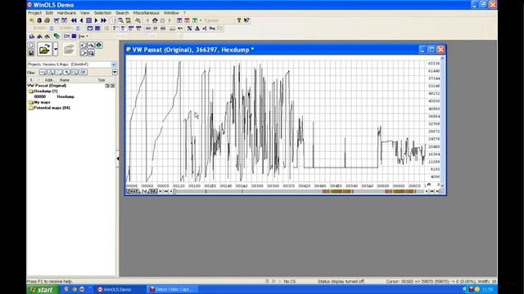Select the 00000 Hexdump entry
This screenshot has width=524, height=294.
click(54, 96)
